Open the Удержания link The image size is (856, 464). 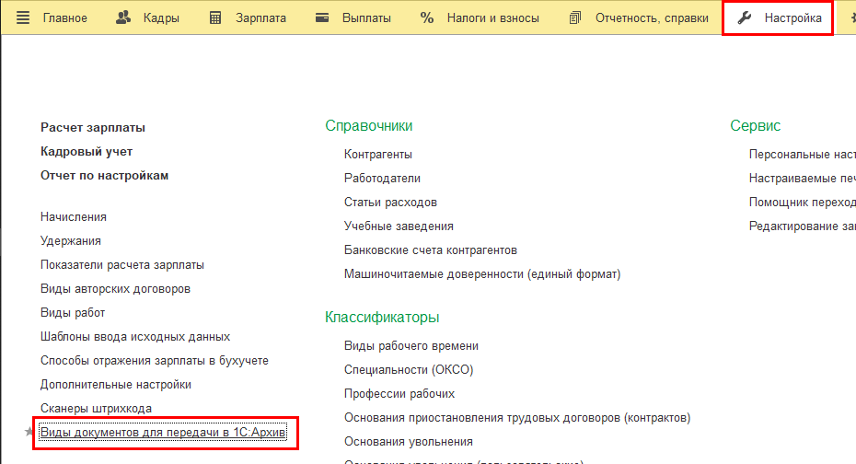[x=71, y=241]
